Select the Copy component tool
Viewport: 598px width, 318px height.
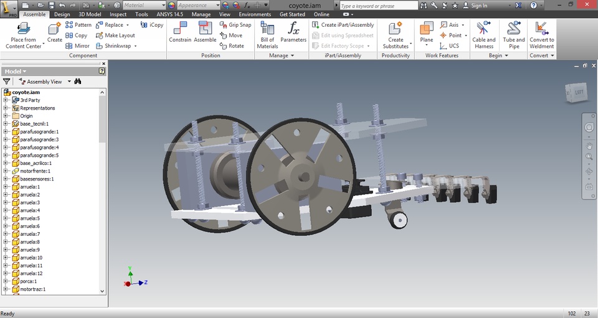point(76,35)
